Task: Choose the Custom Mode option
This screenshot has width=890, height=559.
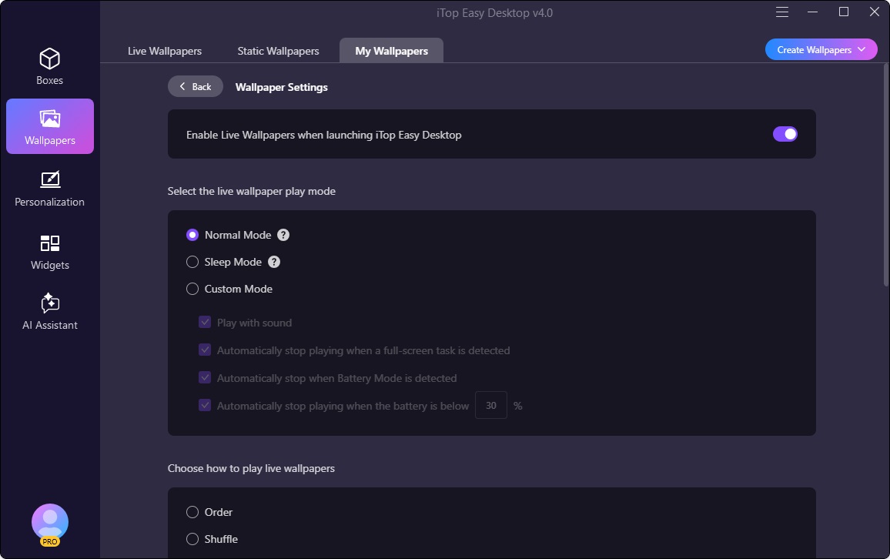Action: pyautogui.click(x=192, y=289)
